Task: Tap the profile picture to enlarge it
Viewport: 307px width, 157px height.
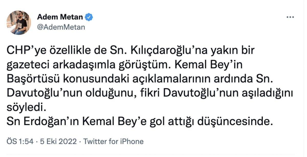Action: (19, 21)
